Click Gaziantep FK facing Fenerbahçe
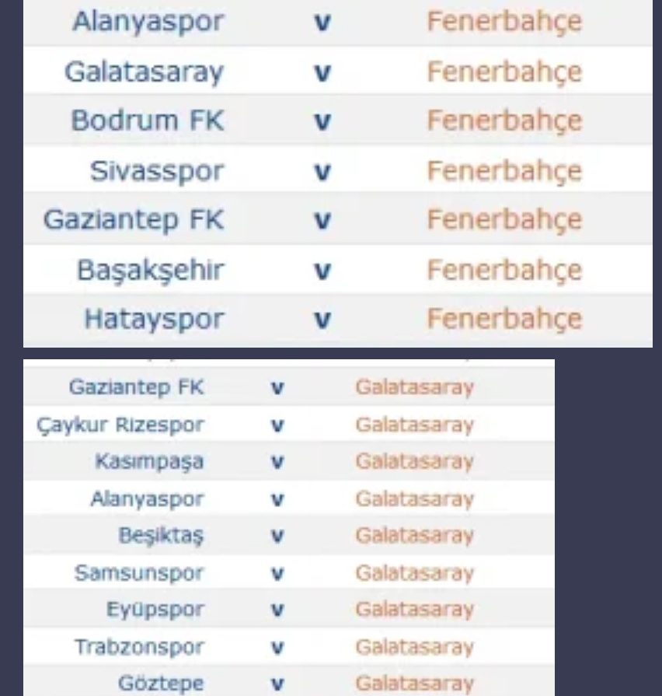The width and height of the screenshot is (662, 696). tap(134, 220)
